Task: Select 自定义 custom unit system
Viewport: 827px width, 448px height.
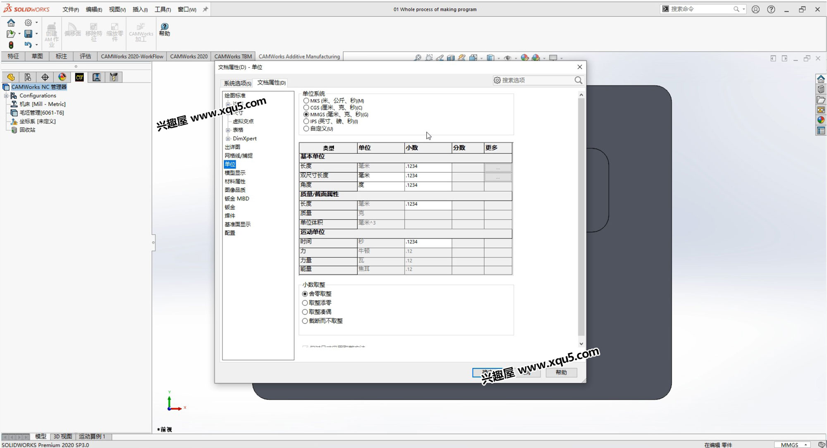Action: tap(306, 129)
